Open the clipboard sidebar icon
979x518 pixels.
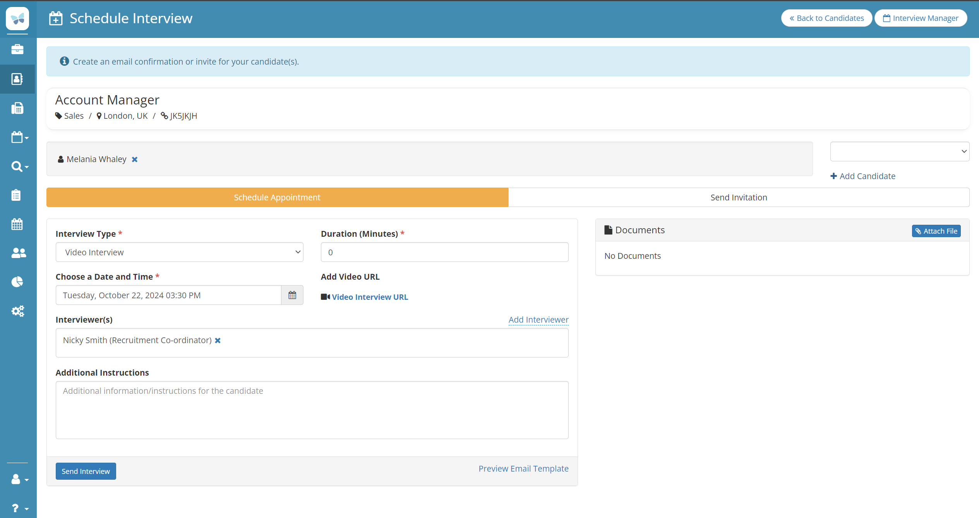pos(16,195)
